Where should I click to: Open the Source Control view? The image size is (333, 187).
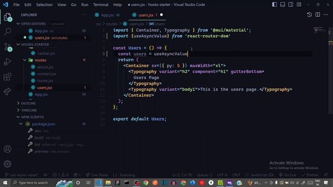pos(8,47)
